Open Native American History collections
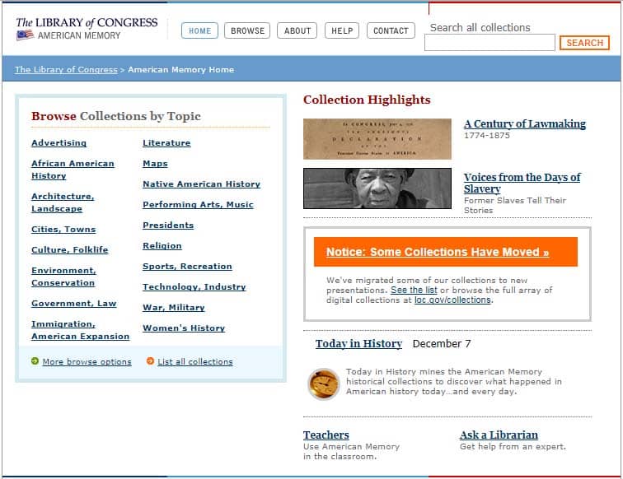Viewport: 623px width, 479px height. [x=201, y=184]
